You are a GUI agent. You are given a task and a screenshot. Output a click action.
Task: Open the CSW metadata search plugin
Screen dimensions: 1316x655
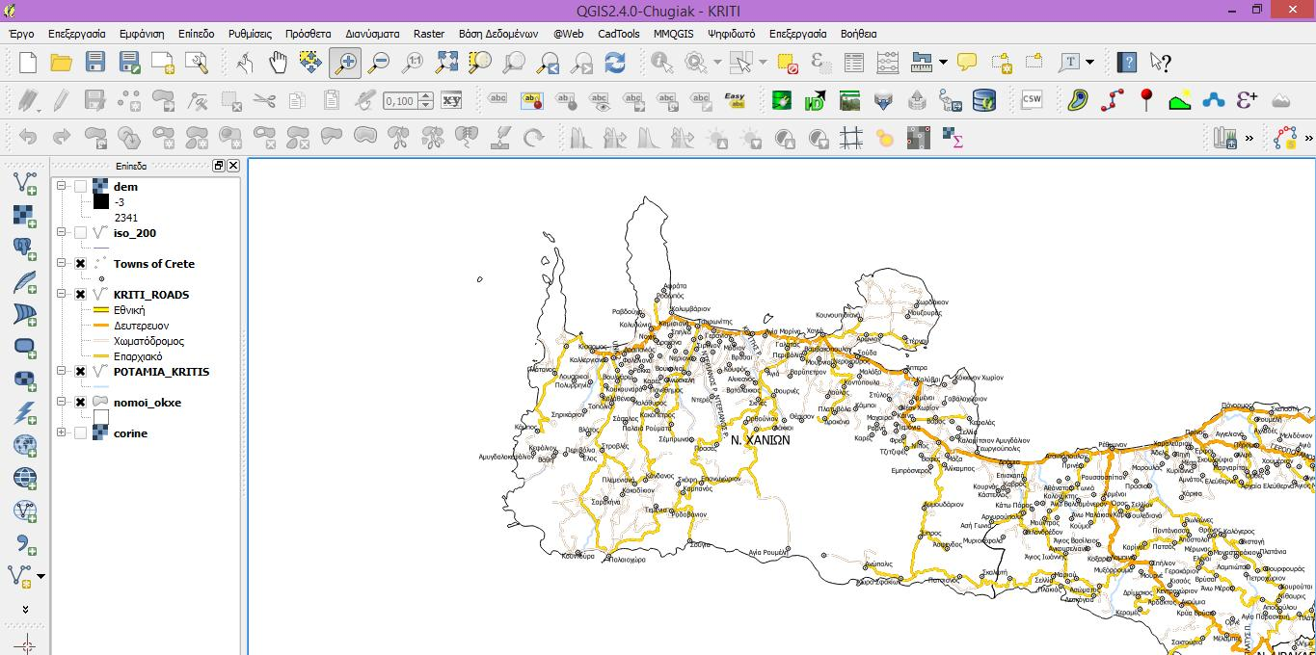click(x=1032, y=99)
